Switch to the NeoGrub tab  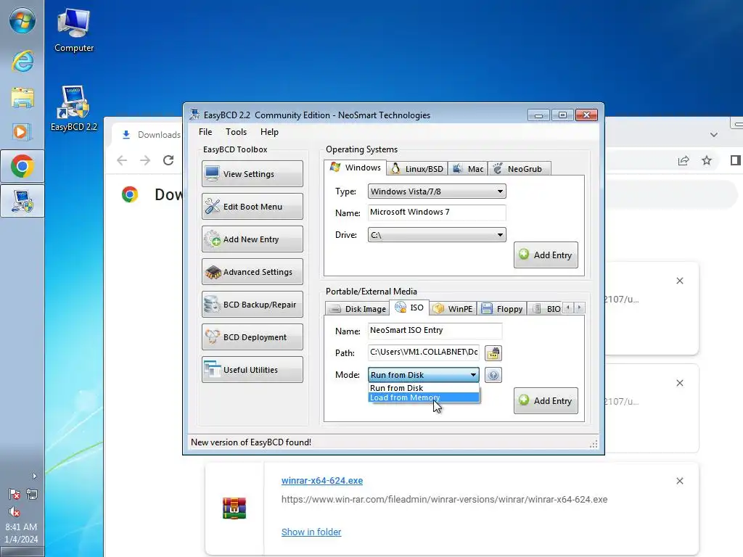(x=518, y=169)
